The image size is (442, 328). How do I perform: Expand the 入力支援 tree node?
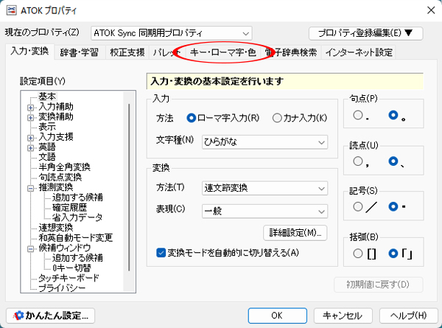tap(30, 138)
